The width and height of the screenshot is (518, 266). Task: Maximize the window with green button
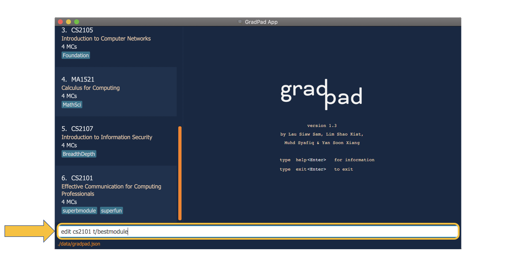click(x=77, y=22)
